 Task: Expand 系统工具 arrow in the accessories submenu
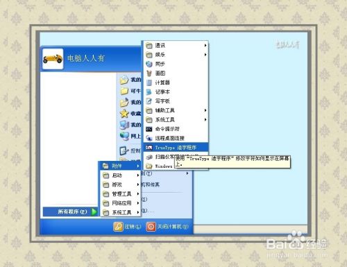(205, 120)
